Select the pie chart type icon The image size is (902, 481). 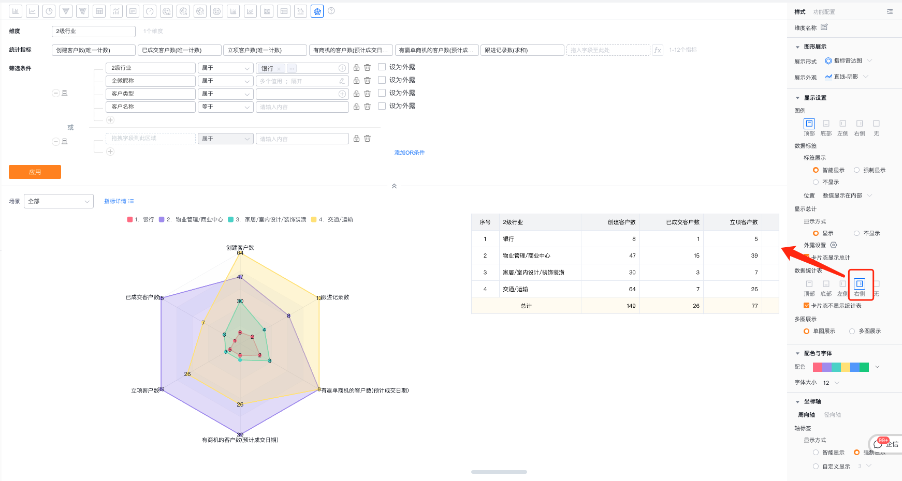49,11
